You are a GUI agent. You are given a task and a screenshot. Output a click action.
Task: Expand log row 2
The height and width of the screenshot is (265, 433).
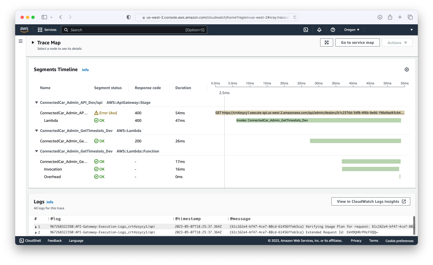36,233
